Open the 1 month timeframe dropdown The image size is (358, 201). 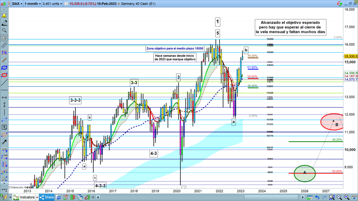(x=30, y=3)
